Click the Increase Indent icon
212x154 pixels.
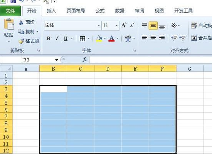pos(183,38)
